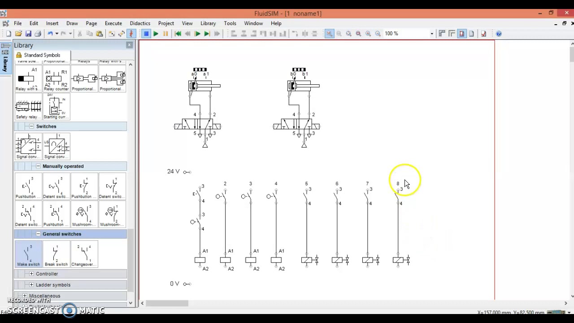
Task: Reset simulation with skip-to-start icon
Action: 178,34
